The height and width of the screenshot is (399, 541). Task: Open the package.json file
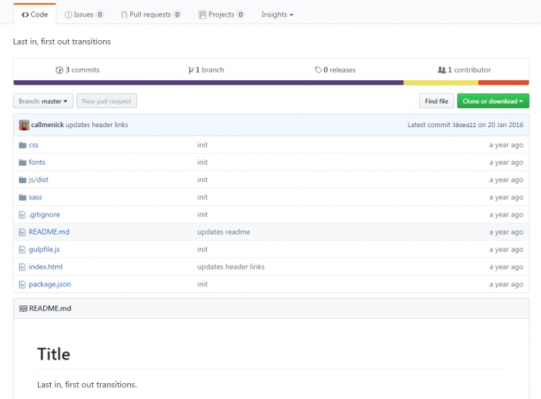[50, 284]
